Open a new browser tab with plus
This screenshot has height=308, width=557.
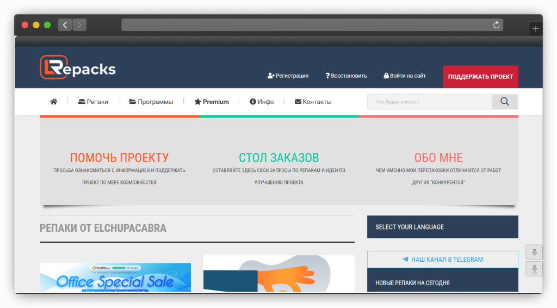pos(536,29)
